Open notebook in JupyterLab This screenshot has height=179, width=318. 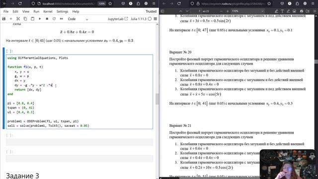pyautogui.click(x=118, y=19)
